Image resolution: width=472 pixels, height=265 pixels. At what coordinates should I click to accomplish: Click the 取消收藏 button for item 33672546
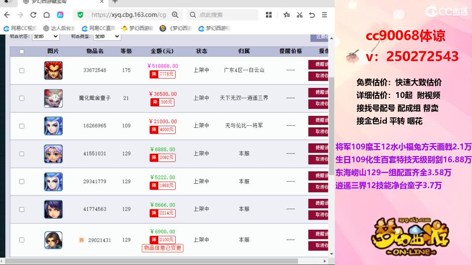pyautogui.click(x=318, y=76)
